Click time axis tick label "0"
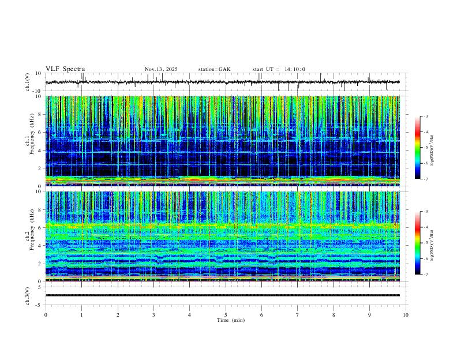This screenshot has width=457, height=353. (46, 315)
